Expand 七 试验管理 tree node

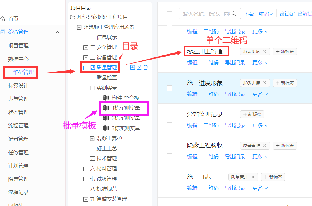tap(86, 179)
